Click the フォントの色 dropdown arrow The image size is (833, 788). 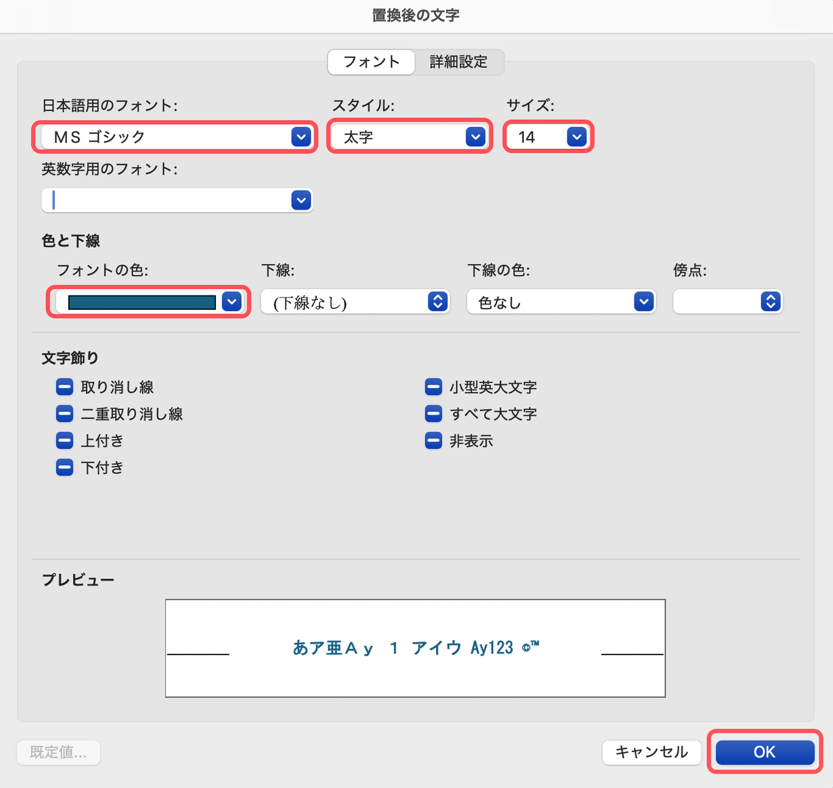[233, 301]
